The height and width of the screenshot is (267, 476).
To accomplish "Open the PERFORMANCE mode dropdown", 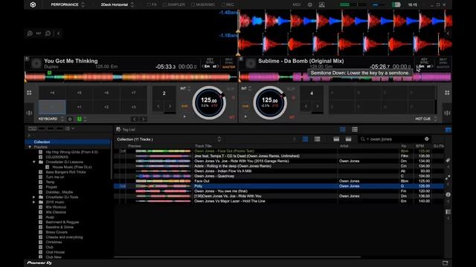I will [68, 4].
